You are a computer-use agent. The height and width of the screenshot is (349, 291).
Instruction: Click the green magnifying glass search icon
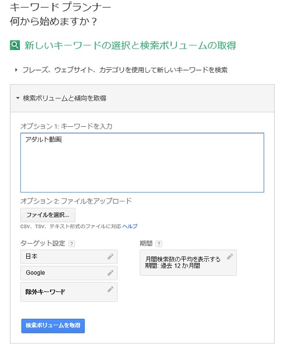coord(15,45)
